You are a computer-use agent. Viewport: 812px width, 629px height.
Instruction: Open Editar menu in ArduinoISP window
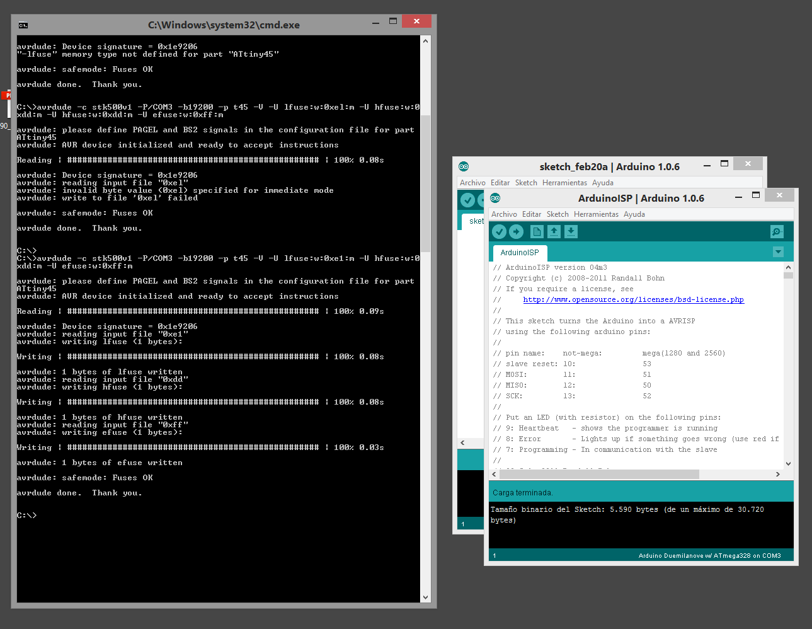pos(532,214)
